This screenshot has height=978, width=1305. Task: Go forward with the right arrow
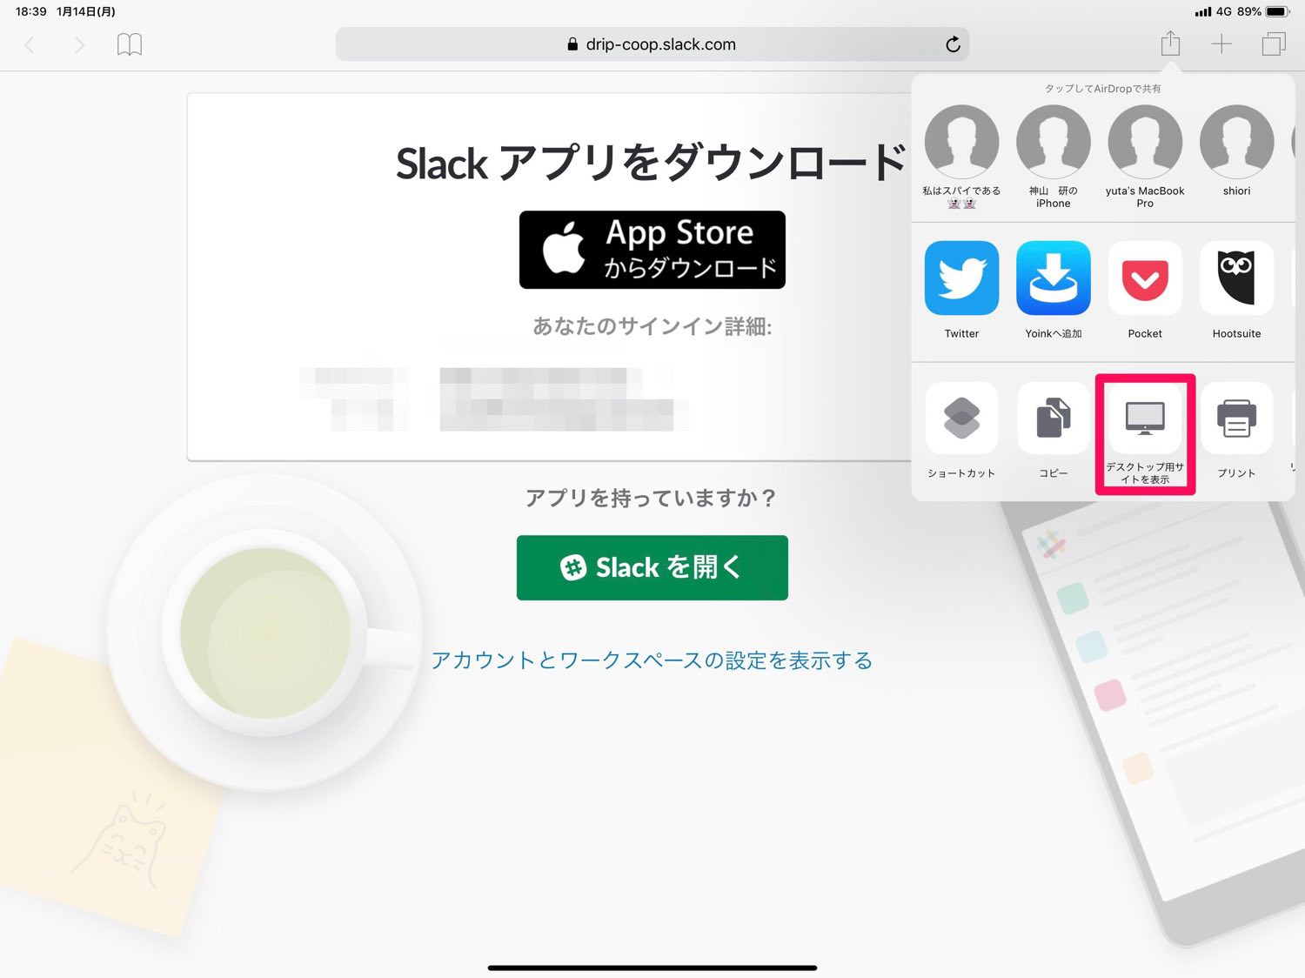(79, 44)
